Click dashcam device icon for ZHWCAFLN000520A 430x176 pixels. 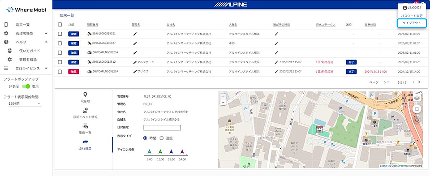(x=90, y=53)
